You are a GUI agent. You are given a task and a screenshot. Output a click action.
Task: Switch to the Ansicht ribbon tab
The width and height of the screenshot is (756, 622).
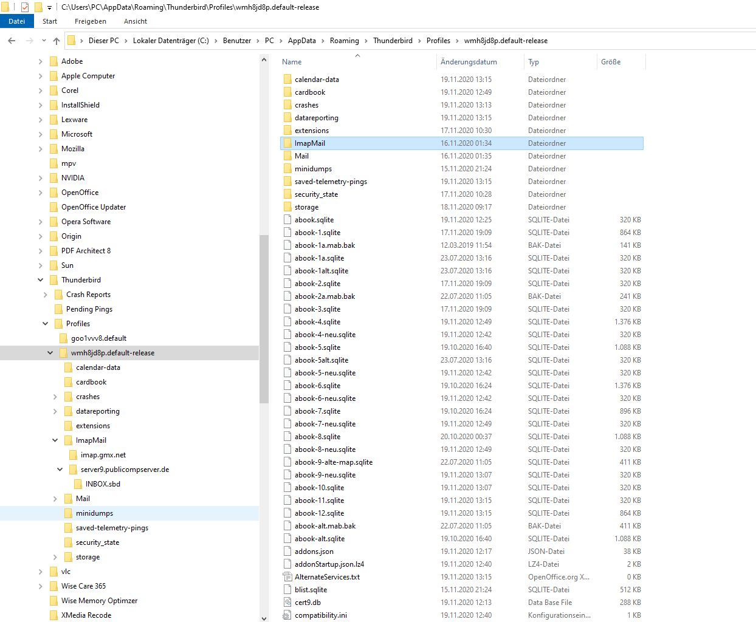coord(136,21)
